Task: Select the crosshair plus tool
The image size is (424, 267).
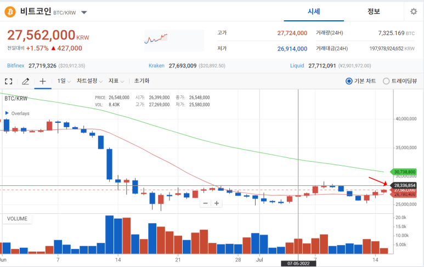Action: (x=43, y=81)
